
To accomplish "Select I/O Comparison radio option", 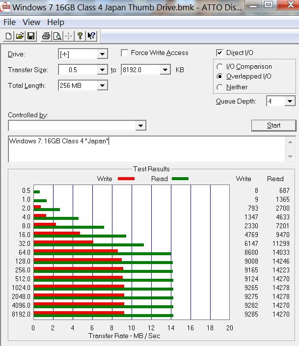I will 220,66.
